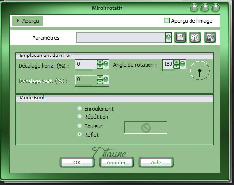Click the rightmost title bar window button
This screenshot has height=185, width=234.
[215, 8]
